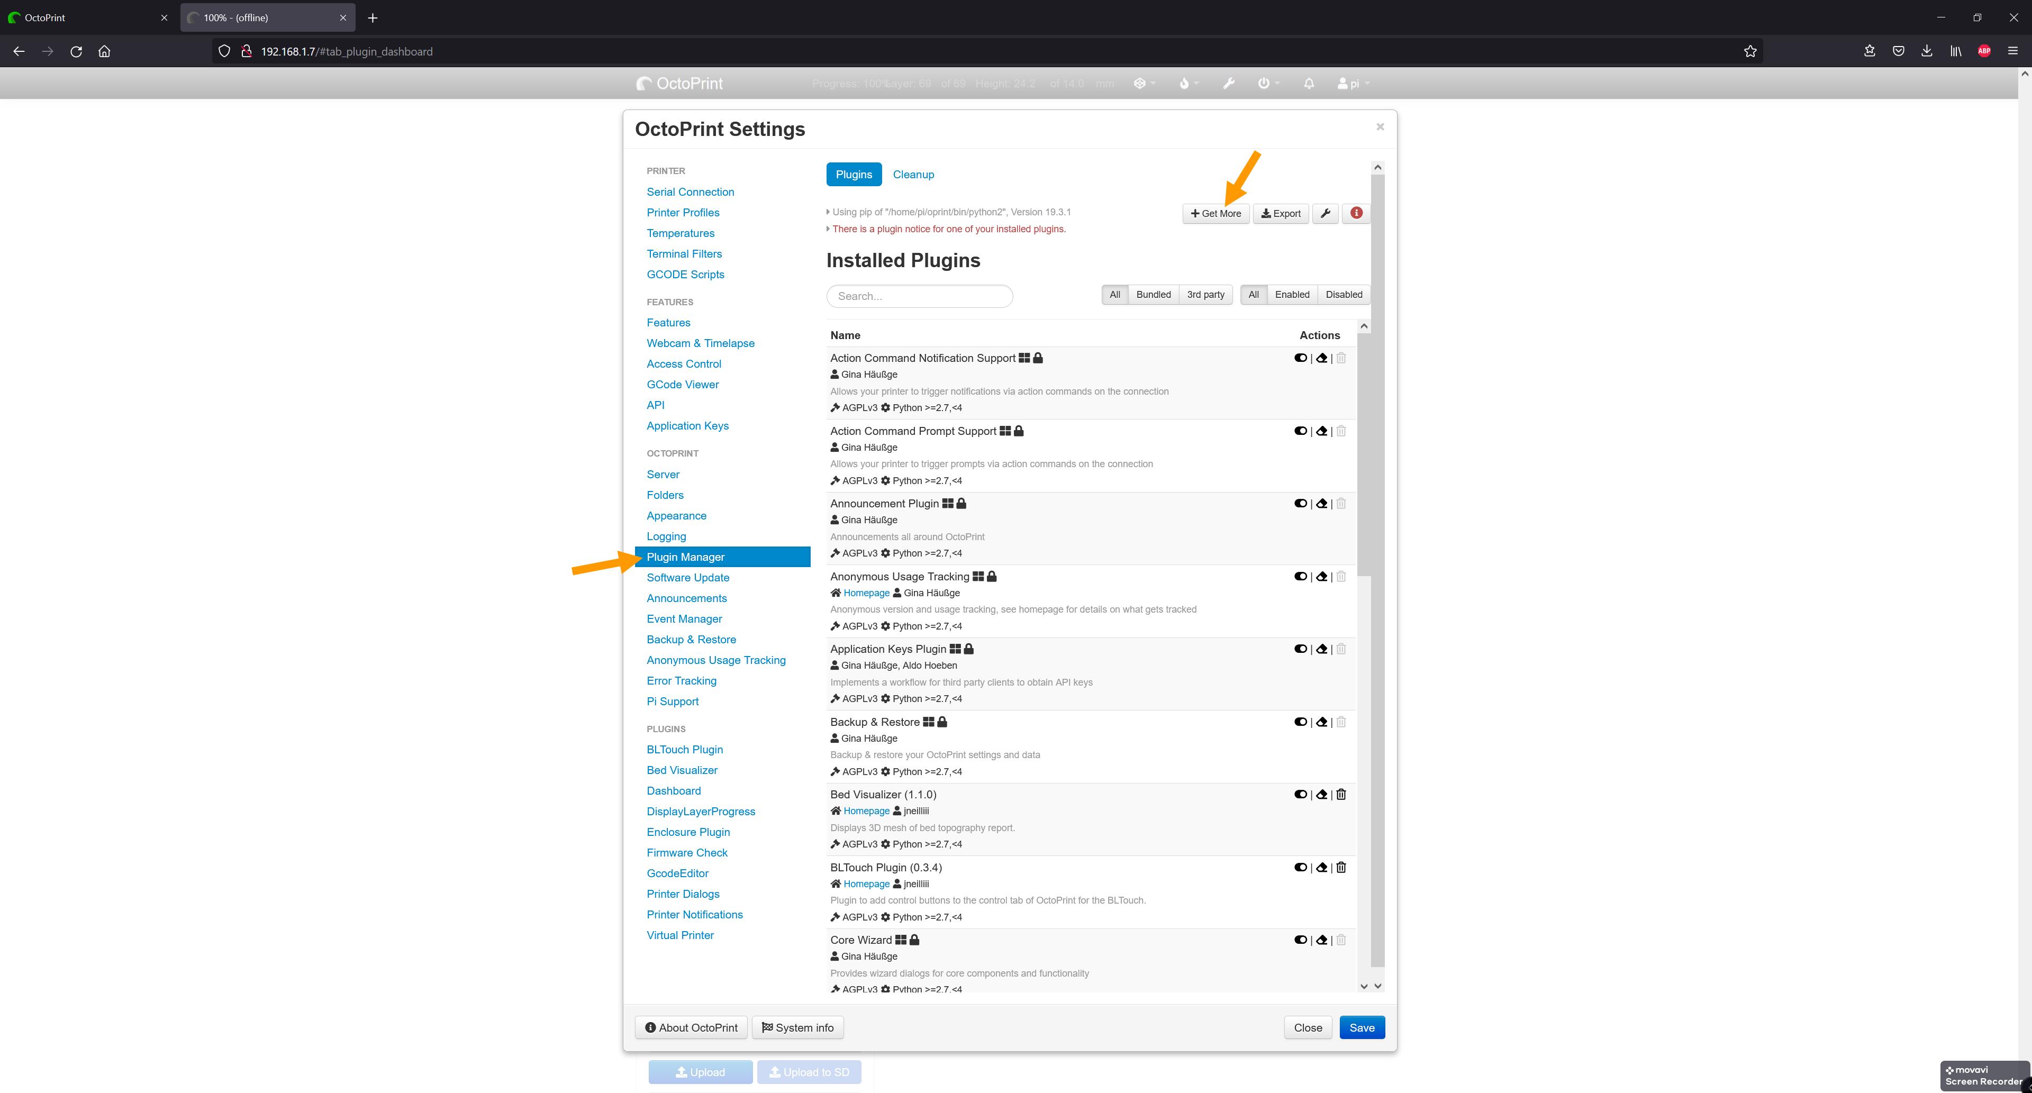Open new browser tab
This screenshot has width=2032, height=1093.
tap(373, 17)
